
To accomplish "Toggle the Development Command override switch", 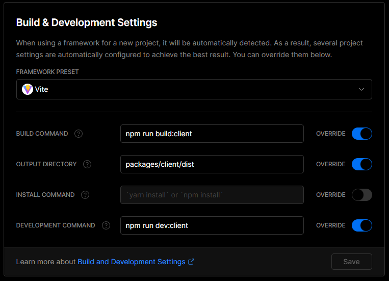I will pyautogui.click(x=361, y=225).
